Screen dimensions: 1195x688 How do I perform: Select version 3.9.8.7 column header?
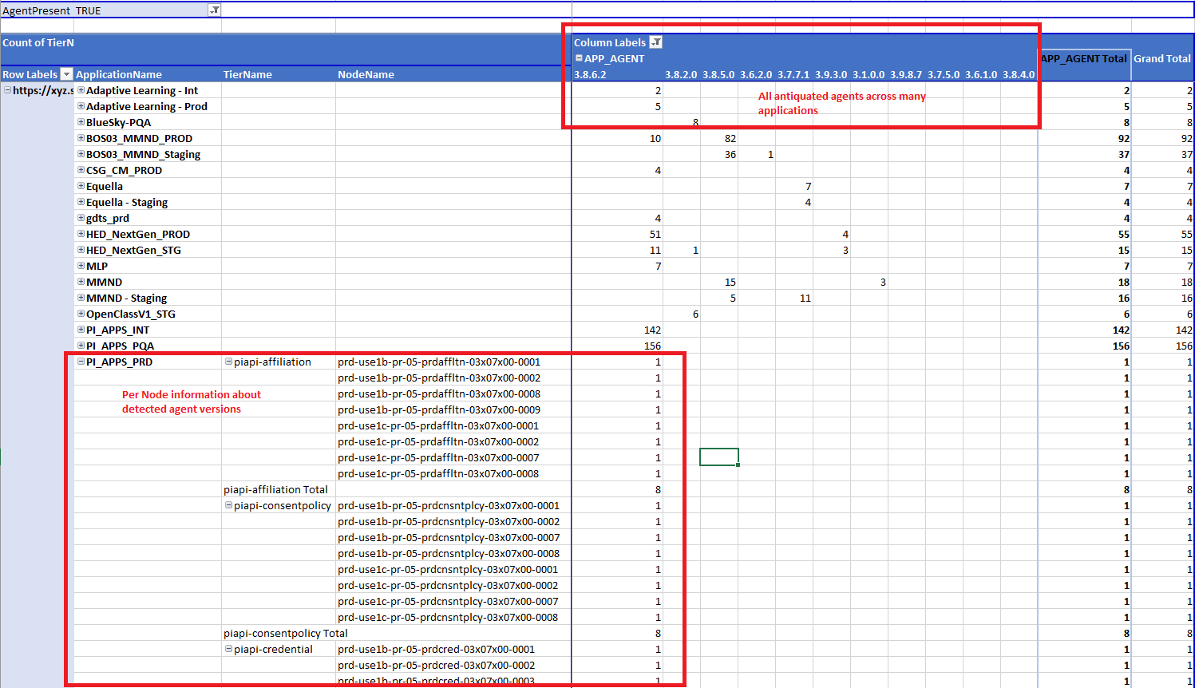click(x=906, y=74)
